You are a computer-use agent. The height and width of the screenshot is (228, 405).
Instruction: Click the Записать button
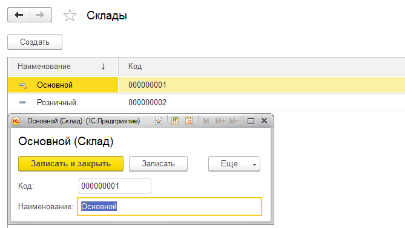click(x=158, y=163)
